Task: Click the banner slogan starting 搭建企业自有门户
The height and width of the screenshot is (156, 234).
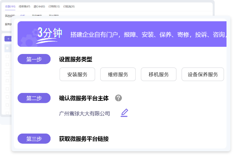Action: point(148,35)
